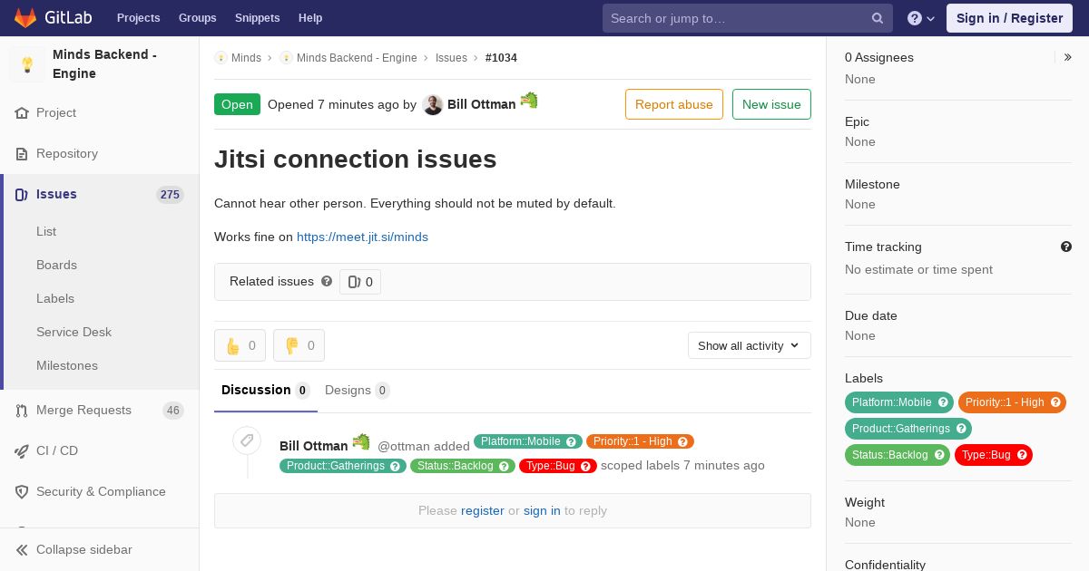Click the @ottman username in activity
Screen dimensions: 1089x571
click(404, 446)
